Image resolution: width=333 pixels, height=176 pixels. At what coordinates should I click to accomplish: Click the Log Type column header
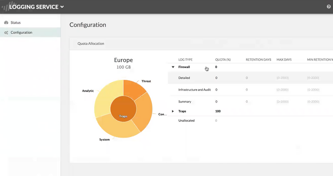(185, 60)
